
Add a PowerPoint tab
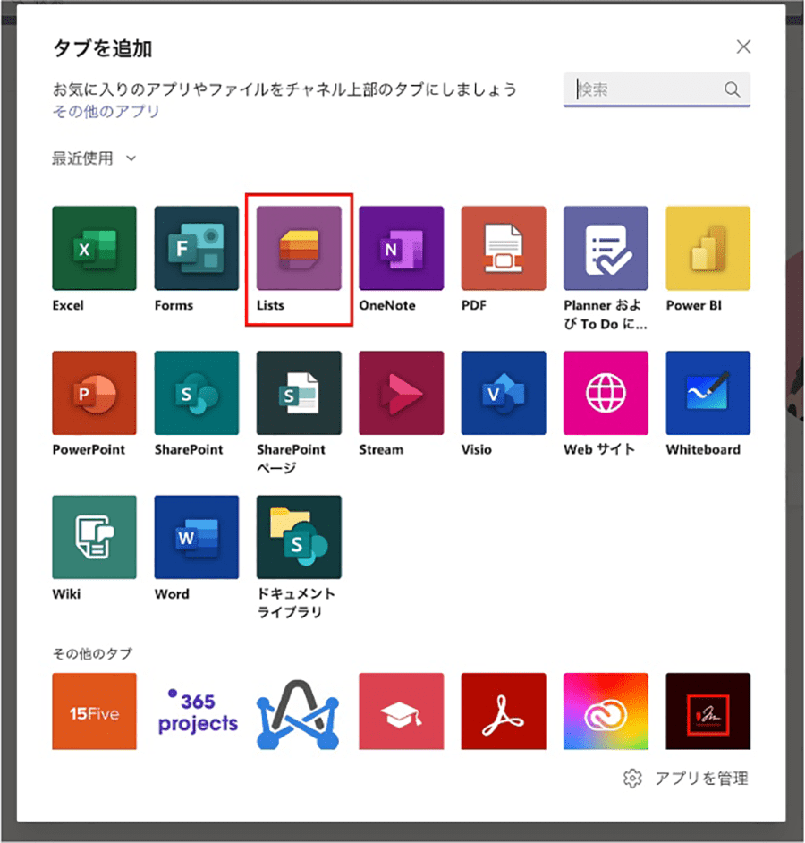click(x=94, y=393)
